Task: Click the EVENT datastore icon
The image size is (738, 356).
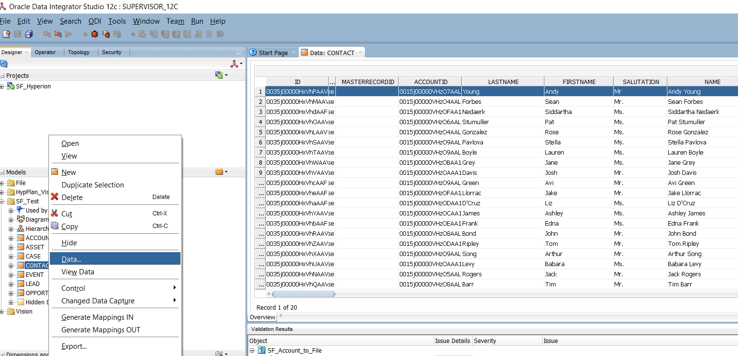Action: click(x=21, y=275)
